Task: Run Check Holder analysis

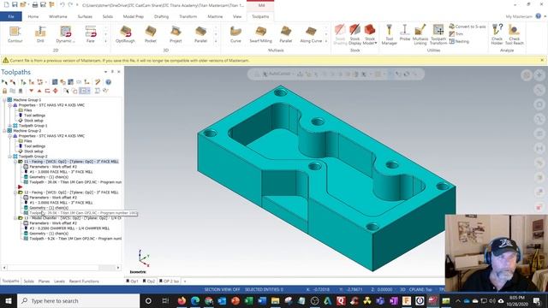Action: pos(497,34)
